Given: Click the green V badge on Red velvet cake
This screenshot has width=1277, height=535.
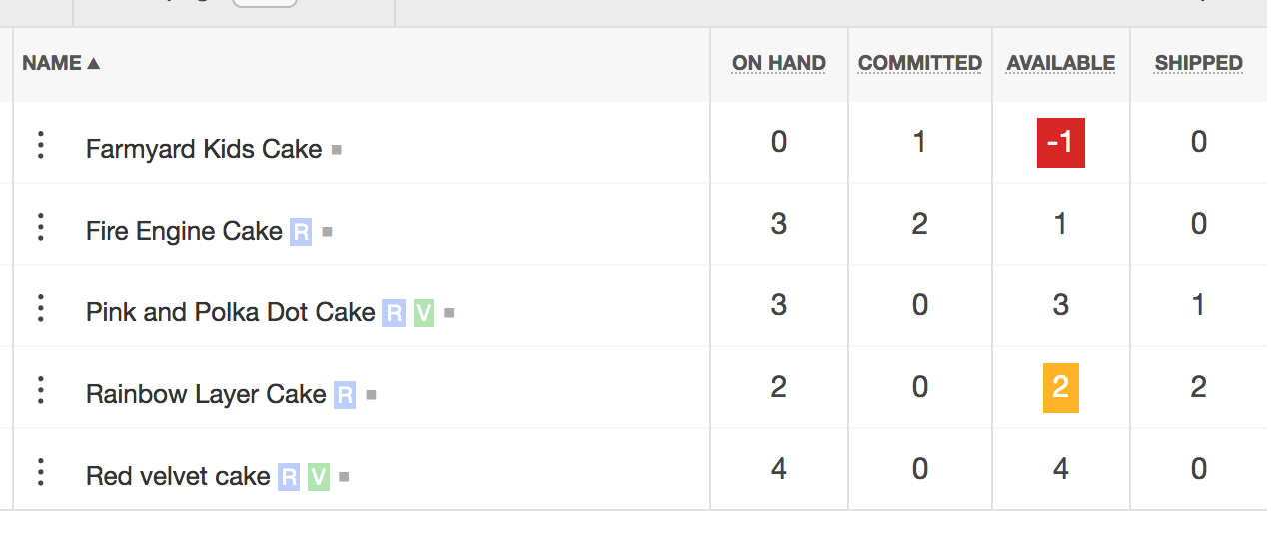Looking at the screenshot, I should (x=319, y=477).
